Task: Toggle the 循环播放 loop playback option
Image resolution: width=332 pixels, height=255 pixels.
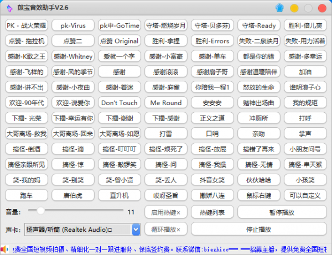Action: pyautogui.click(x=166, y=229)
